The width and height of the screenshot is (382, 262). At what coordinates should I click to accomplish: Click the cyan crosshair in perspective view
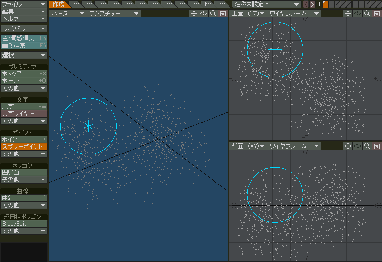coord(88,126)
